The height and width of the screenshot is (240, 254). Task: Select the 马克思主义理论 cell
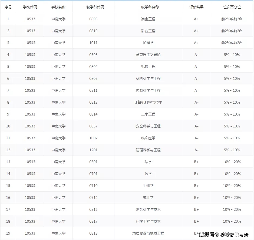pyautogui.click(x=148, y=55)
